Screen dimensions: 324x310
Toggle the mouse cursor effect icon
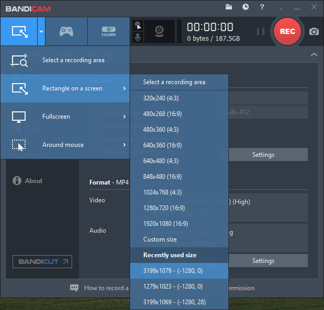coord(137,26)
